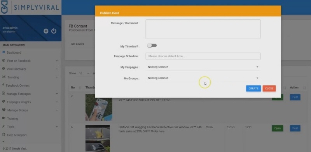Click the Fanpages Insights pie icon
311x152 pixels.
pyautogui.click(x=3, y=101)
